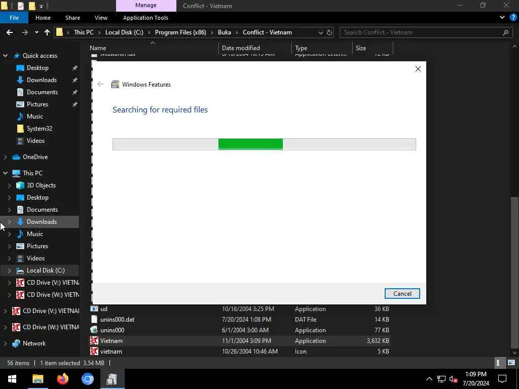Open the System32 folder shortcut
The height and width of the screenshot is (389, 519).
[x=40, y=128]
